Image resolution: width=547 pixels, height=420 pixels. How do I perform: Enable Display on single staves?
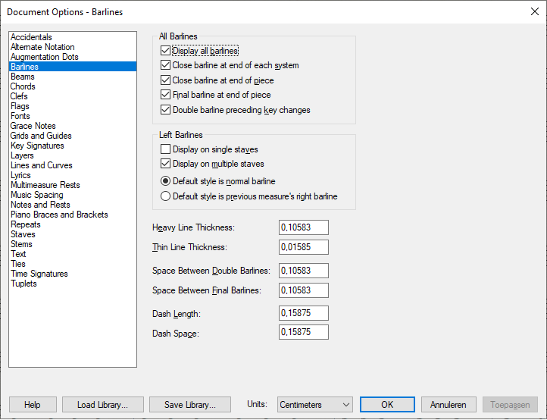[166, 149]
